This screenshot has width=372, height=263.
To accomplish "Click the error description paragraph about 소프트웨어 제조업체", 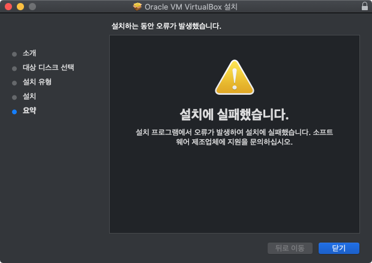I will [234, 137].
